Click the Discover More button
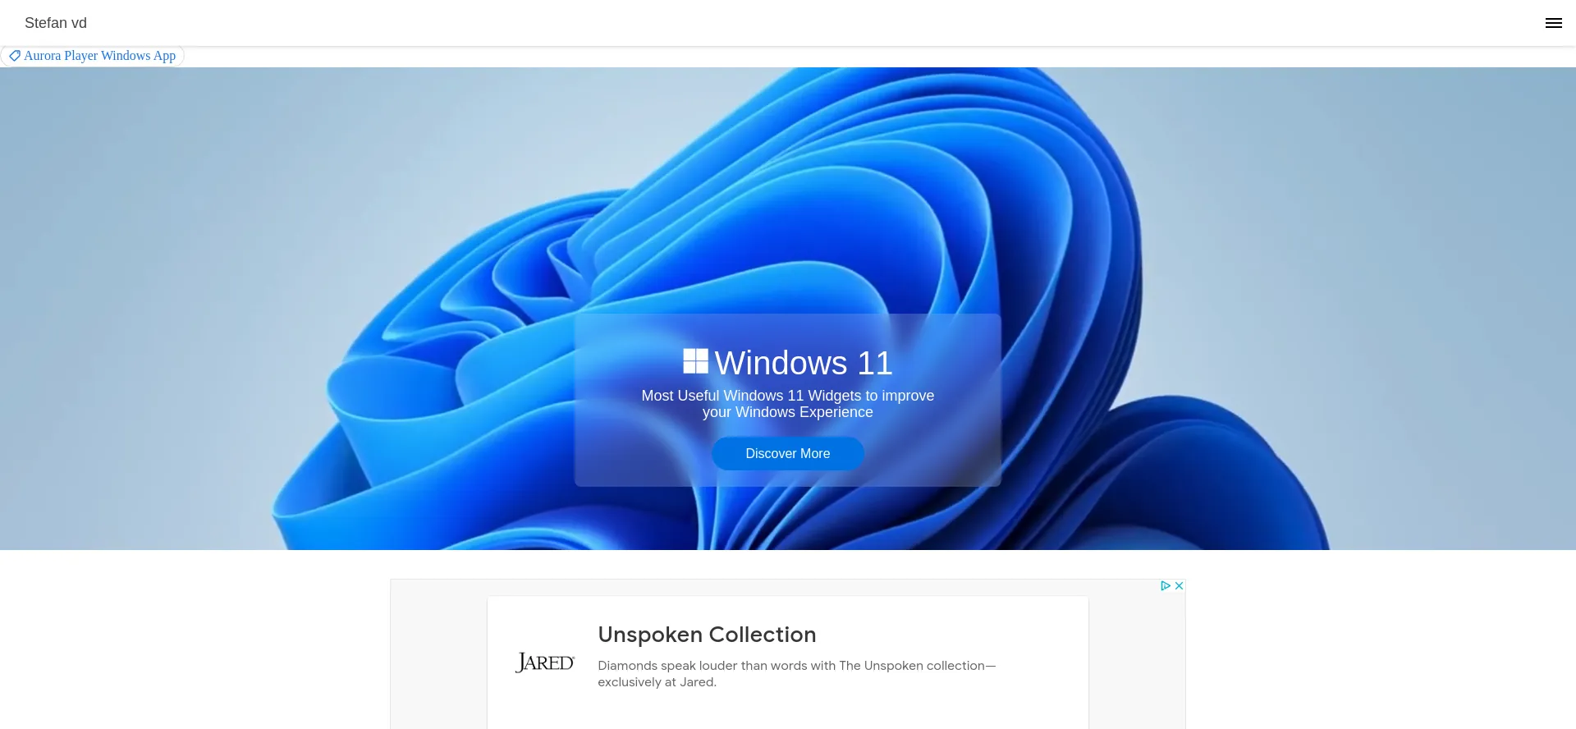Image resolution: width=1576 pixels, height=729 pixels. [787, 453]
